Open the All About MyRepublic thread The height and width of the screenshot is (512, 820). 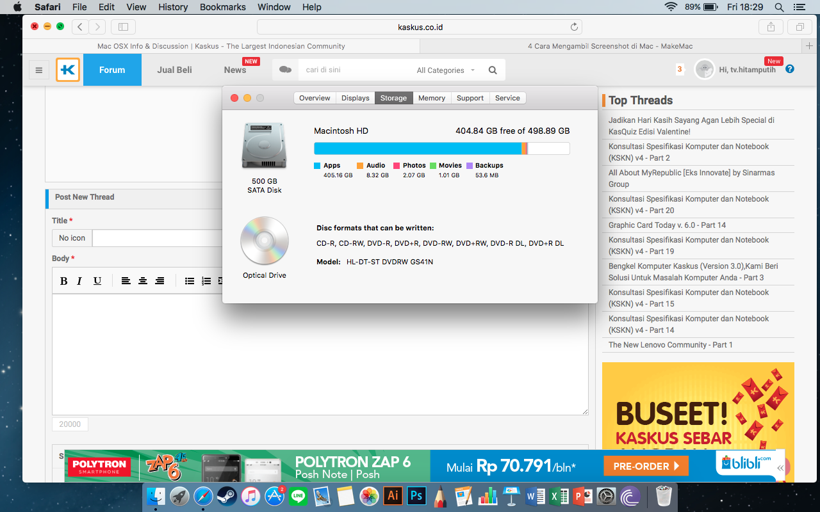pyautogui.click(x=691, y=178)
